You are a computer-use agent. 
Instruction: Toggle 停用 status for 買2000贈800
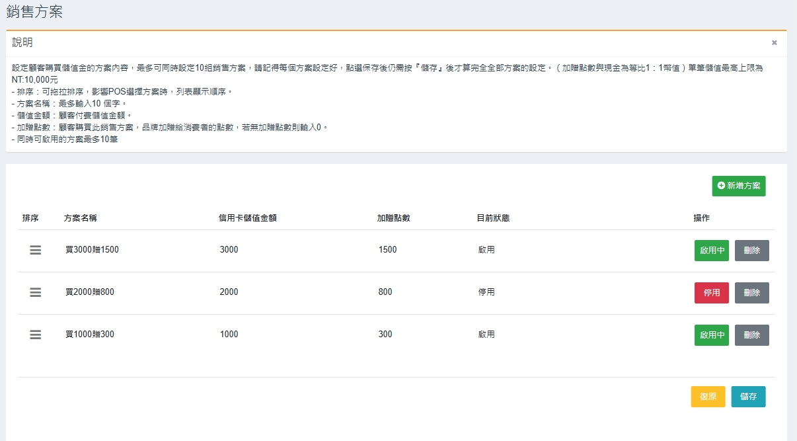point(711,293)
